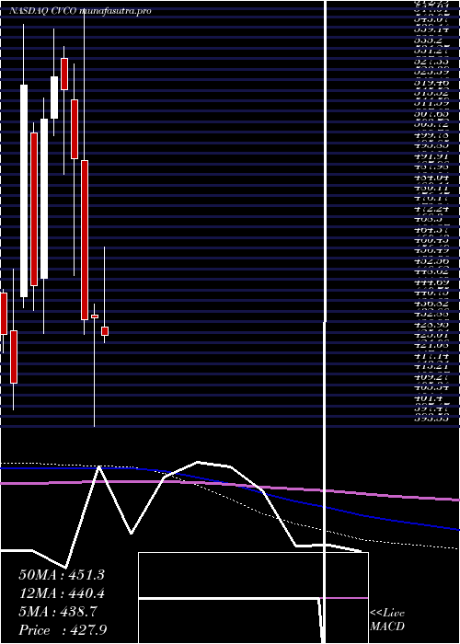The height and width of the screenshot is (644, 460).
Task: Click the Price : 427.9 value
Action: 63,630
